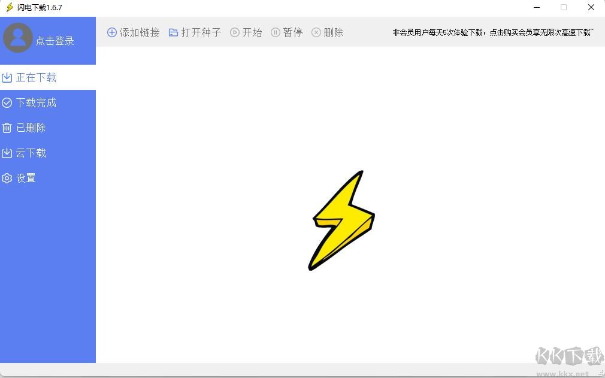605x378 pixels.
Task: Open the 云下载 tab
Action: pyautogui.click(x=48, y=153)
